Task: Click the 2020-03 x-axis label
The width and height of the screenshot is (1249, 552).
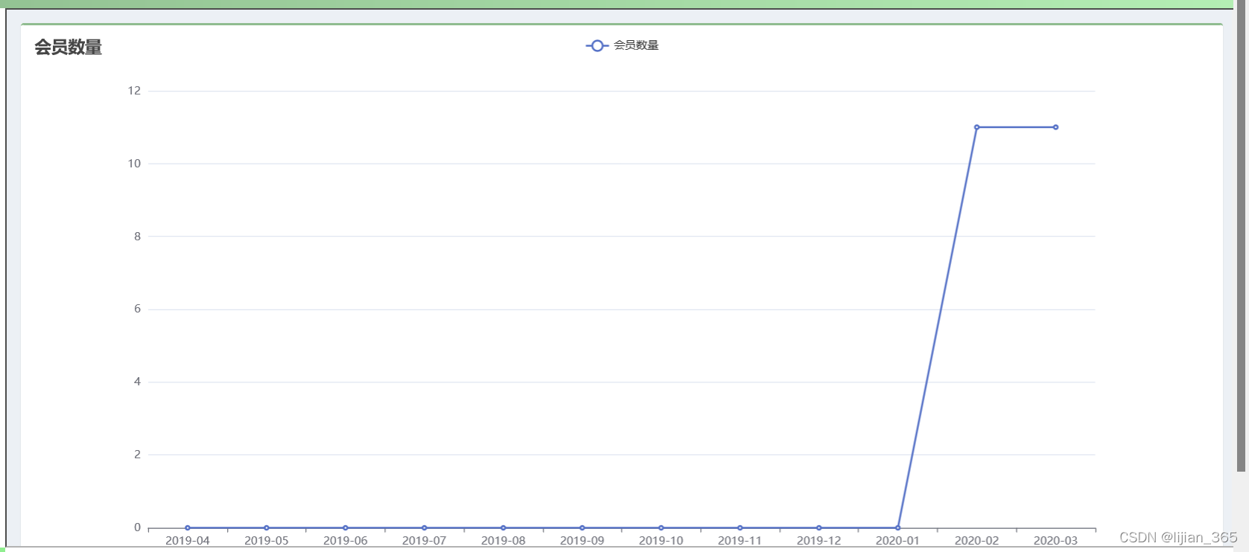Action: point(1055,541)
